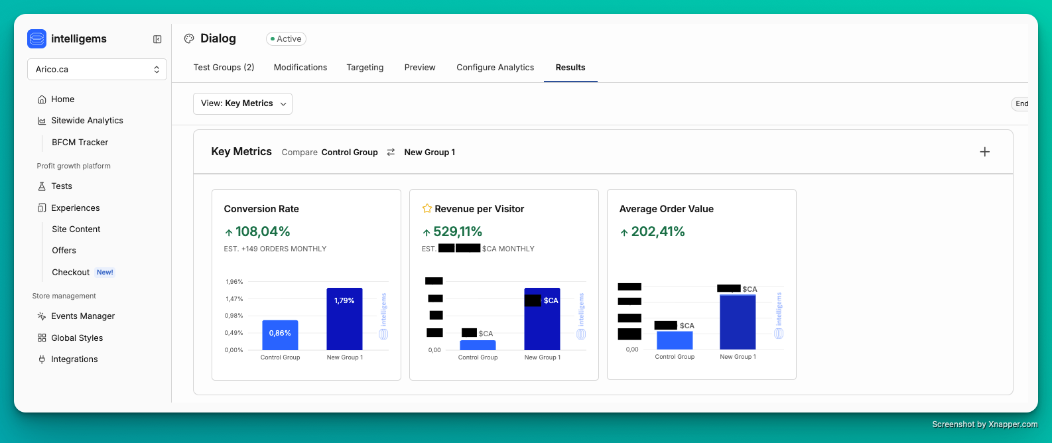Click the Experiences icon in sidebar

click(x=42, y=208)
